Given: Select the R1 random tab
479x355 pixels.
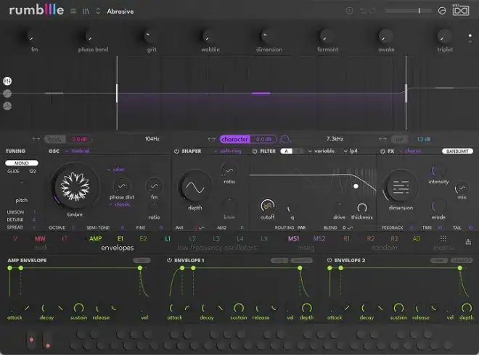Looking at the screenshot, I should pos(346,239).
